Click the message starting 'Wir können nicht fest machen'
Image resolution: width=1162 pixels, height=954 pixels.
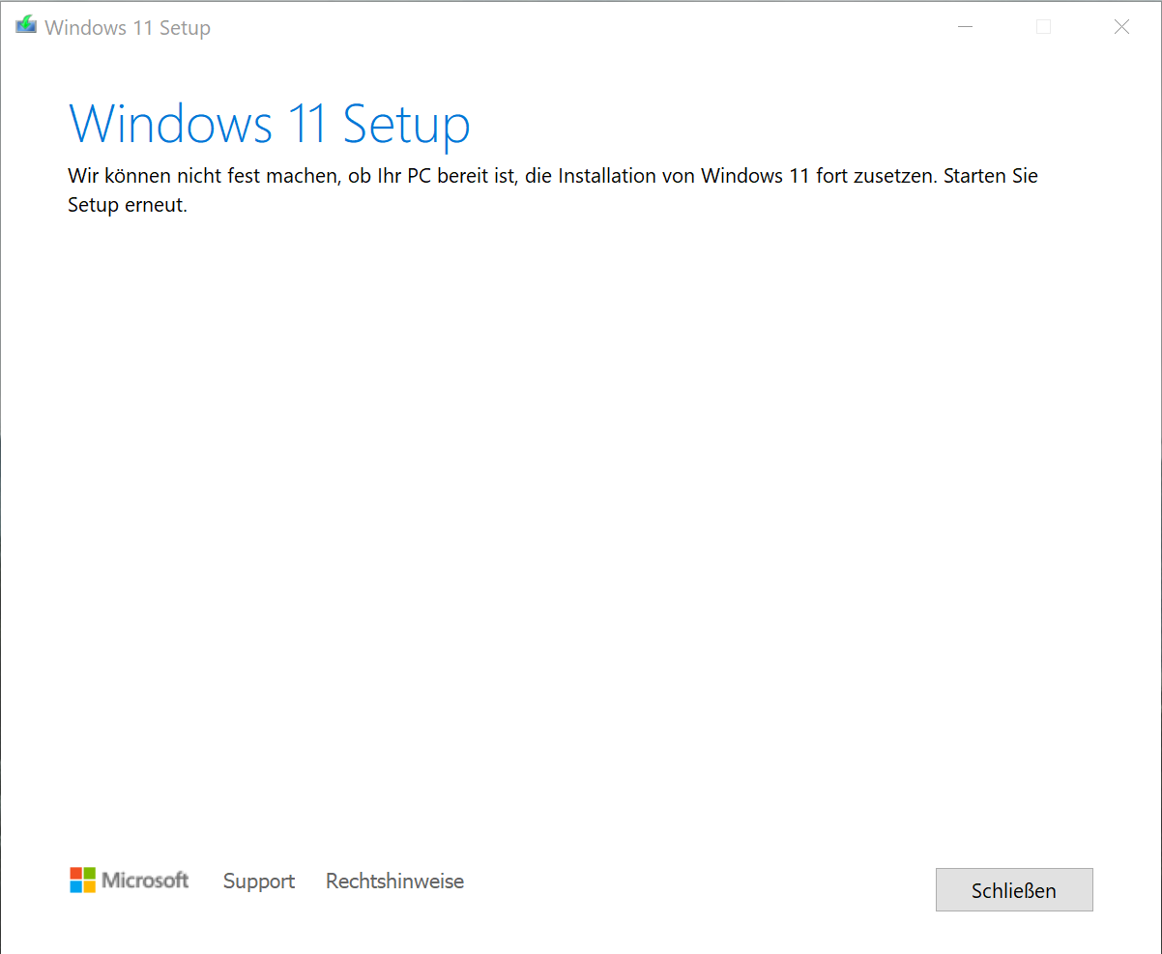point(553,190)
